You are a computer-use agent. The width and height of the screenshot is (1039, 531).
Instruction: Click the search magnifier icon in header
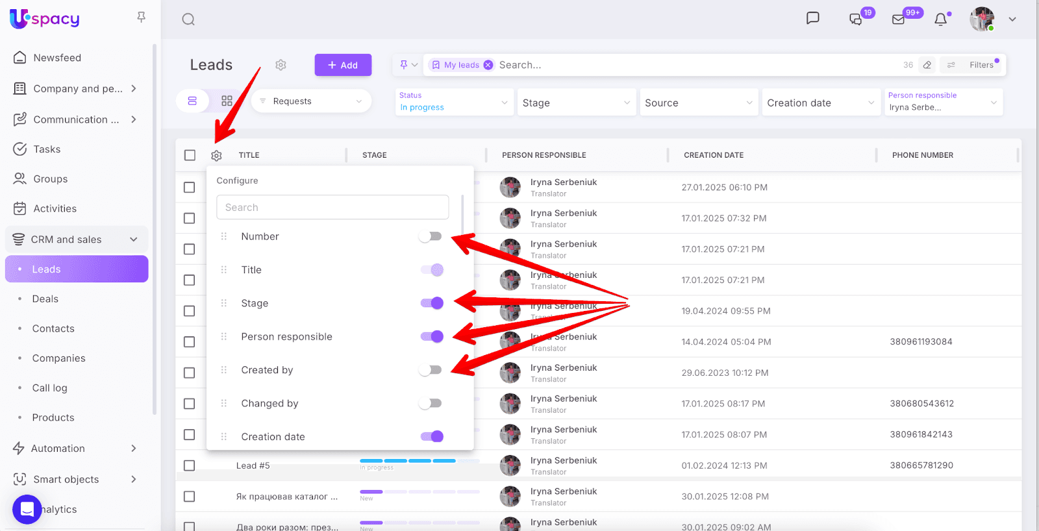(188, 19)
